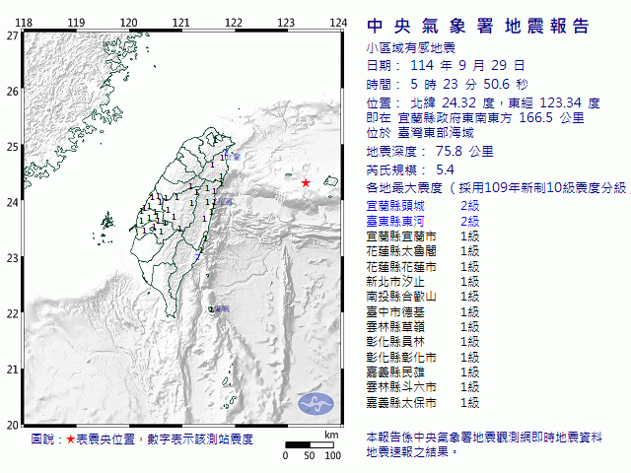
Task: Click the longitude 124 label on top axis
Action: coord(338,22)
